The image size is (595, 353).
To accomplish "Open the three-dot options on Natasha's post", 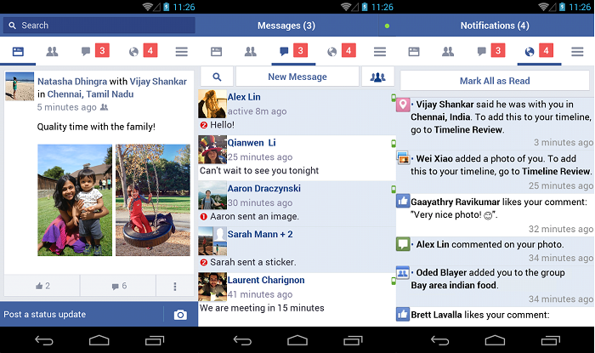I will tap(175, 286).
